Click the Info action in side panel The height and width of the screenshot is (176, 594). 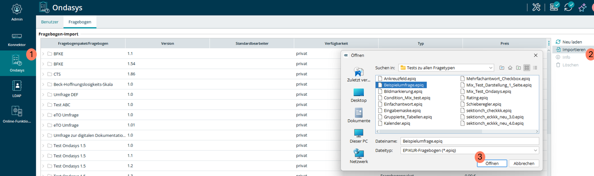pos(563,57)
